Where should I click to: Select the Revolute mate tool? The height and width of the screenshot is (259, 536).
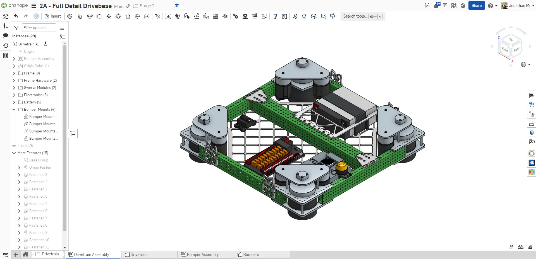coord(90,16)
